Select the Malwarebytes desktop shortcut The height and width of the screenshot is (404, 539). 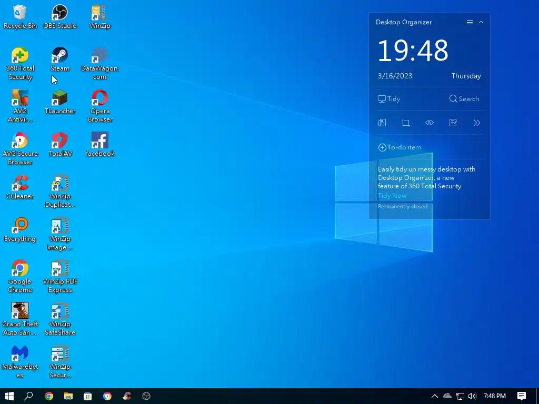click(20, 362)
